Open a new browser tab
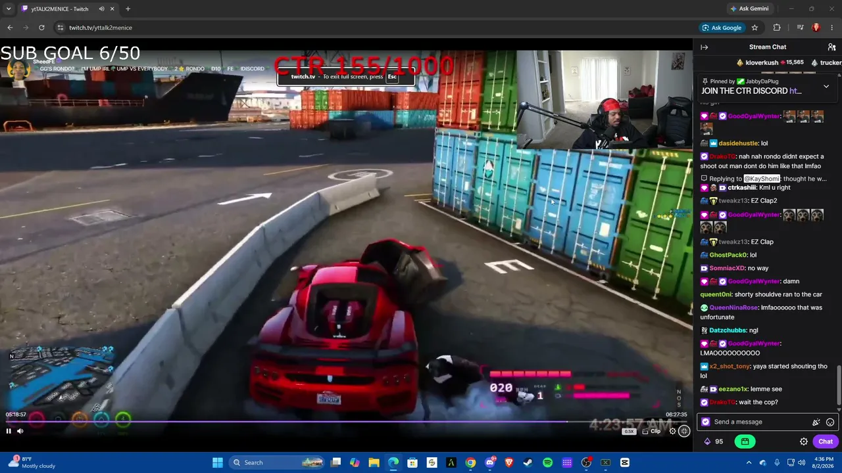Screen dimensions: 842x473 pyautogui.click(x=128, y=9)
